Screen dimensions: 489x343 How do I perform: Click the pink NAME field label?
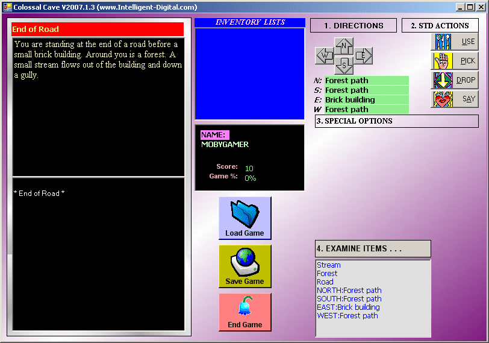pos(214,135)
